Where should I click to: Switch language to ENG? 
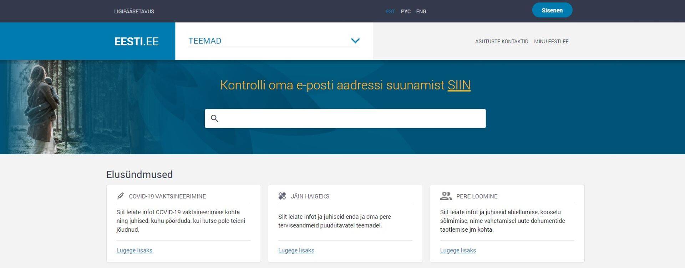[421, 11]
